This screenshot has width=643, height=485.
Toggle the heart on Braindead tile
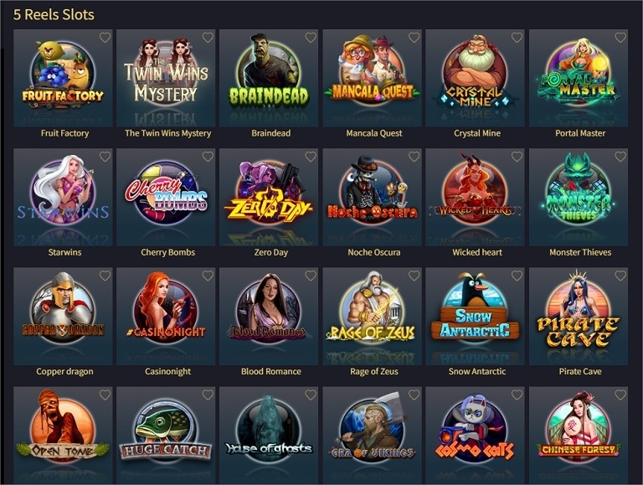(x=311, y=38)
